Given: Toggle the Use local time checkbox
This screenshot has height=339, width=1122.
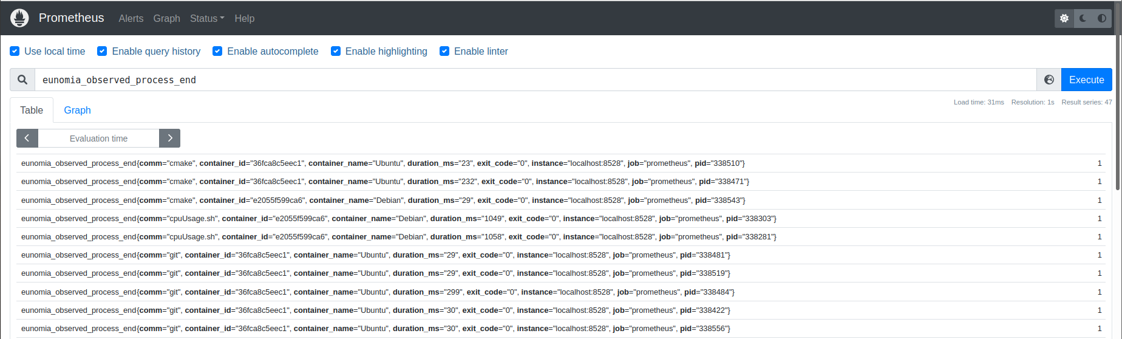Looking at the screenshot, I should [15, 51].
